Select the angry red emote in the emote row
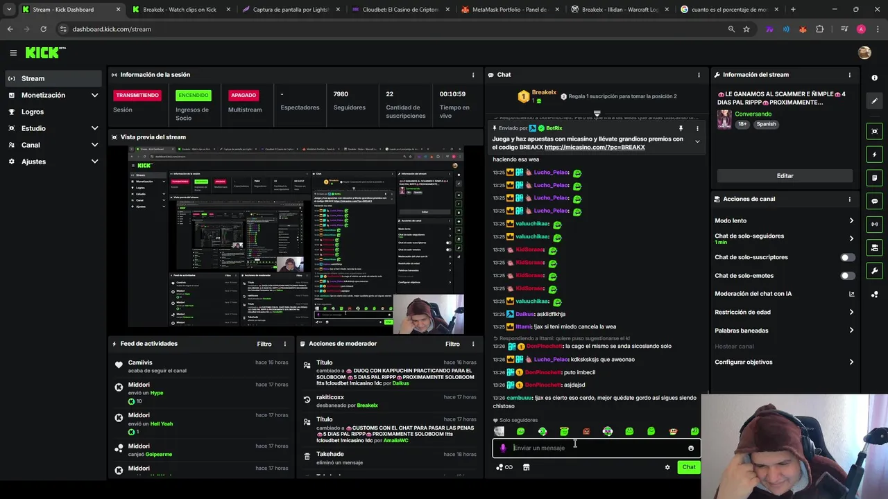Image resolution: width=888 pixels, height=499 pixels. click(586, 431)
